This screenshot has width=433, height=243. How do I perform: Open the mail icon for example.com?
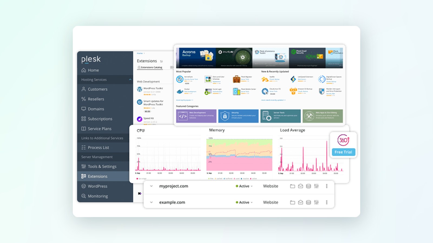[300, 202]
